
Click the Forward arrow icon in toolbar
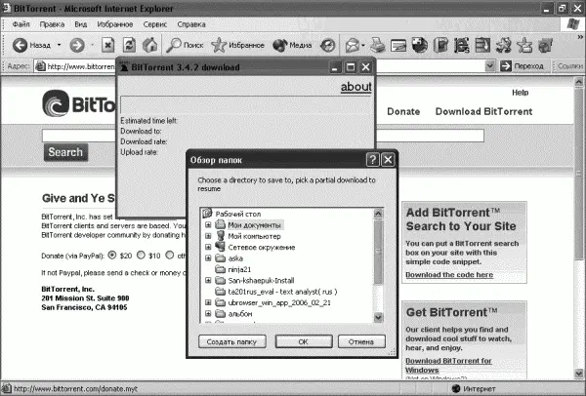tap(77, 46)
